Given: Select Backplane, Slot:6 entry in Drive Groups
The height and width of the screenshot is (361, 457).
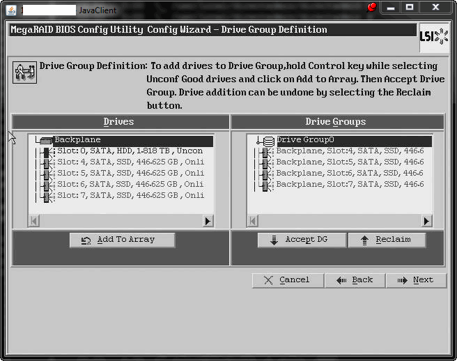Looking at the screenshot, I should (x=350, y=173).
